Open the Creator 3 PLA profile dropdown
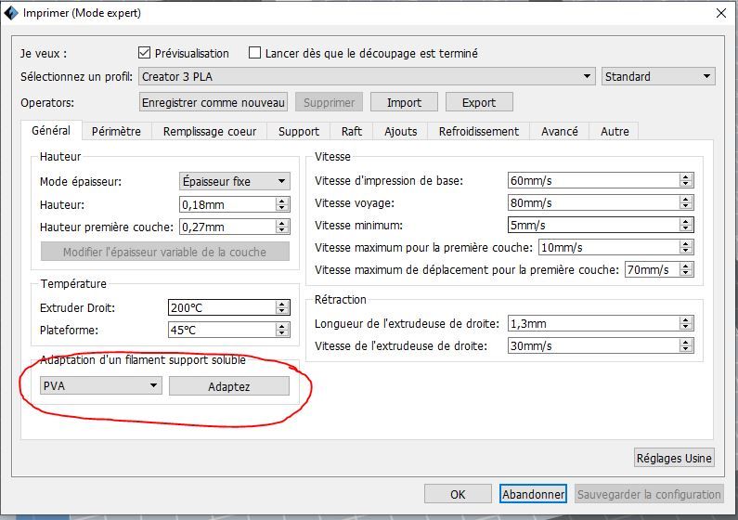Image resolution: width=738 pixels, height=520 pixels. [366, 76]
